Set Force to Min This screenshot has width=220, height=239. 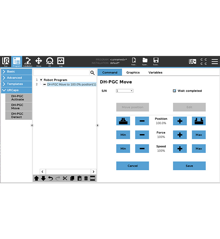(123, 135)
